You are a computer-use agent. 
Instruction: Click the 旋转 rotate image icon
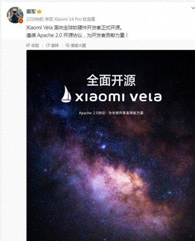48,45
